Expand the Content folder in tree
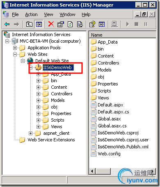Image resolution: width=160 pixels, height=187 pixels. point(38,87)
